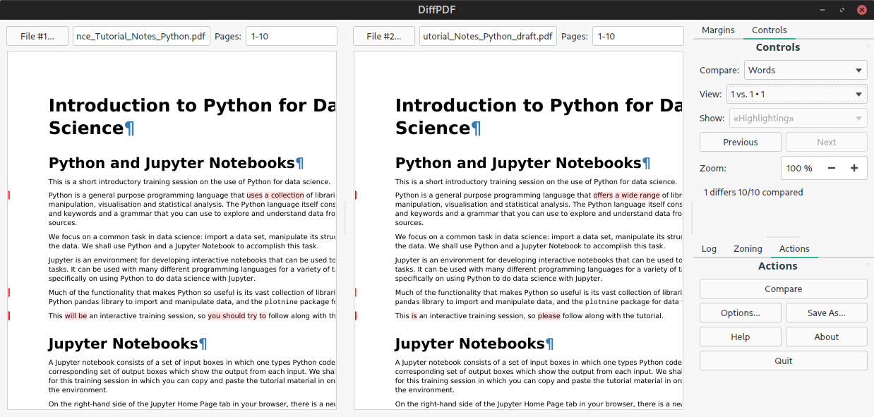The width and height of the screenshot is (874, 417).
Task: Switch to the Margins tab
Action: tap(718, 30)
